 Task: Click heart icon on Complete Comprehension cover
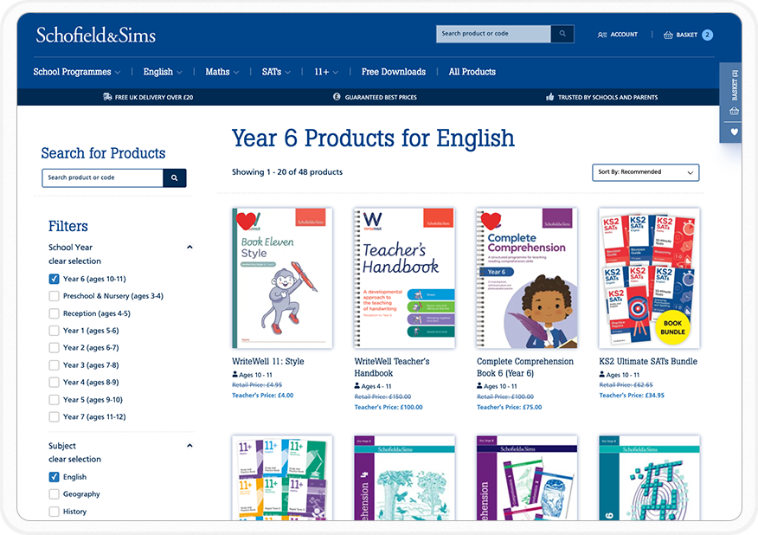coord(492,221)
